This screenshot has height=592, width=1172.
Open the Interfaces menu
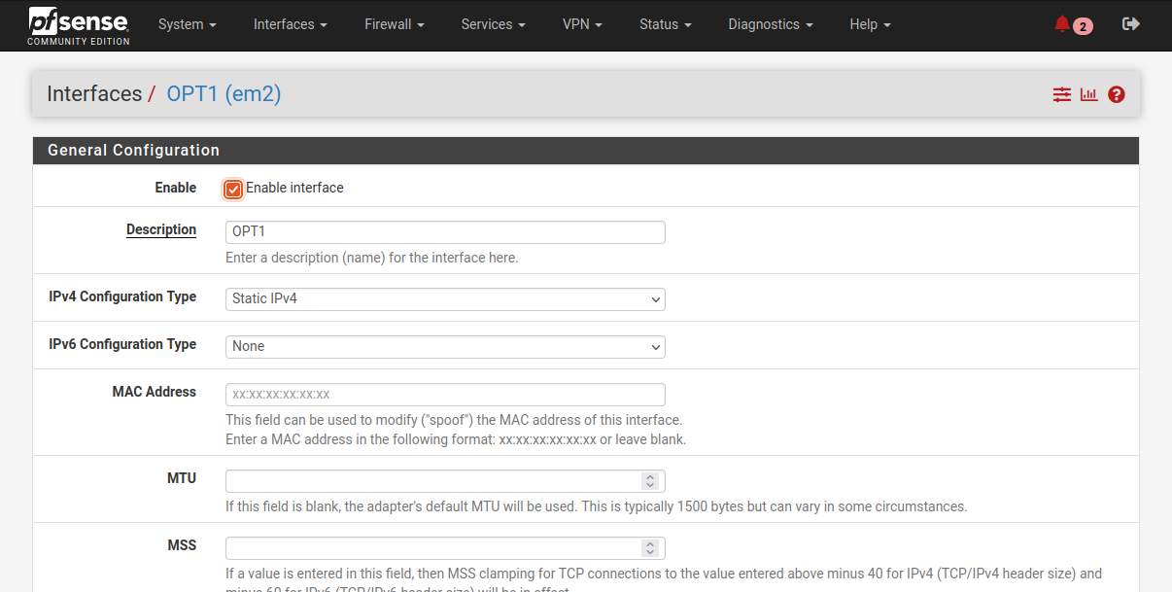(x=290, y=24)
